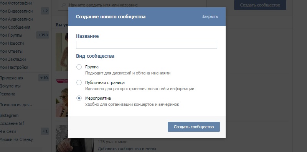307x152 pixels.
Task: Open Реклама in sidebar
Action: coord(8,94)
